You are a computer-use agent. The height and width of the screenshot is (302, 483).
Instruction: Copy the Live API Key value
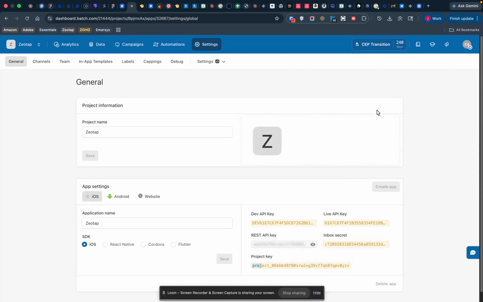[x=356, y=223]
